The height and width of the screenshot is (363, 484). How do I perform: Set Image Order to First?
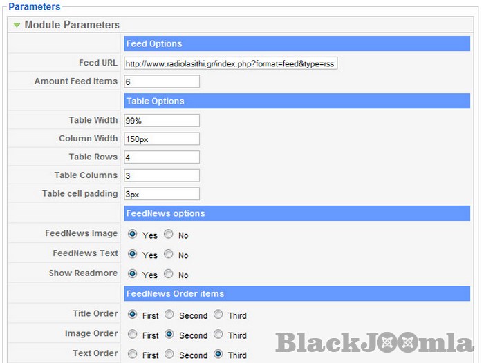pyautogui.click(x=133, y=335)
